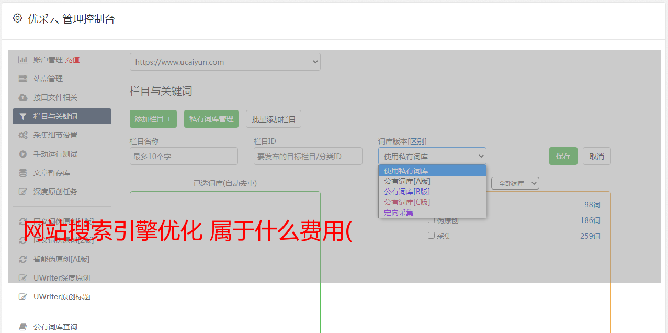Click the book icon for 公有词库查询
668x333 pixels.
tap(22, 327)
